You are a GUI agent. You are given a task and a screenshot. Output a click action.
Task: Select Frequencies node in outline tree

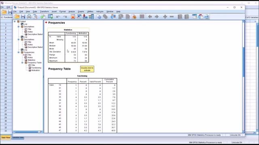(29, 52)
